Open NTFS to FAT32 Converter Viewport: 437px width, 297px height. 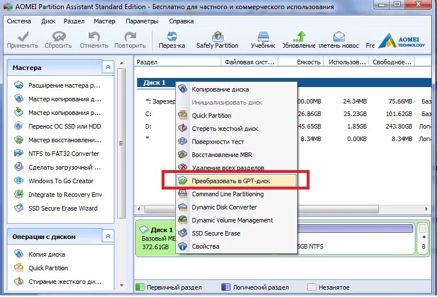tap(57, 154)
